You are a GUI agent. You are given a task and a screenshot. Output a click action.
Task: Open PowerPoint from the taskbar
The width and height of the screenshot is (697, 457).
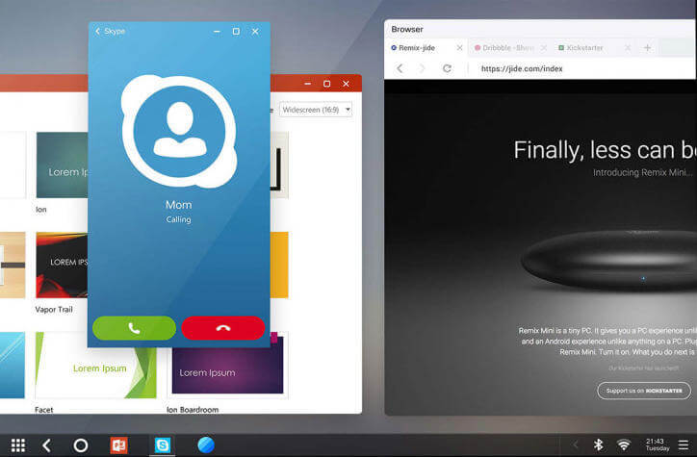coord(118,445)
